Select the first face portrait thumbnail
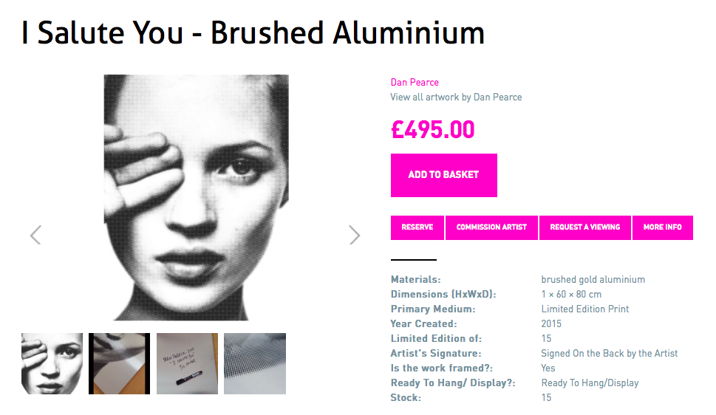Image resolution: width=716 pixels, height=415 pixels. coord(52,363)
